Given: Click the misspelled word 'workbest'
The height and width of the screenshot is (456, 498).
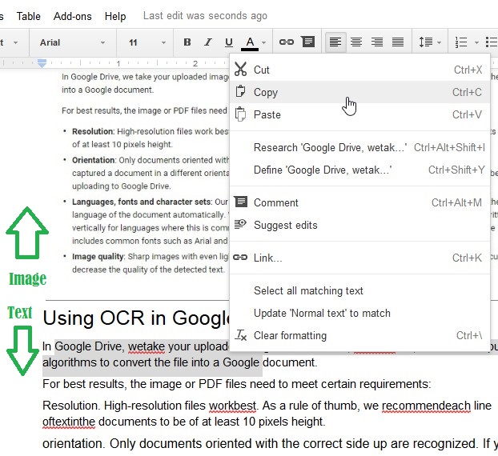Looking at the screenshot, I should [232, 406].
